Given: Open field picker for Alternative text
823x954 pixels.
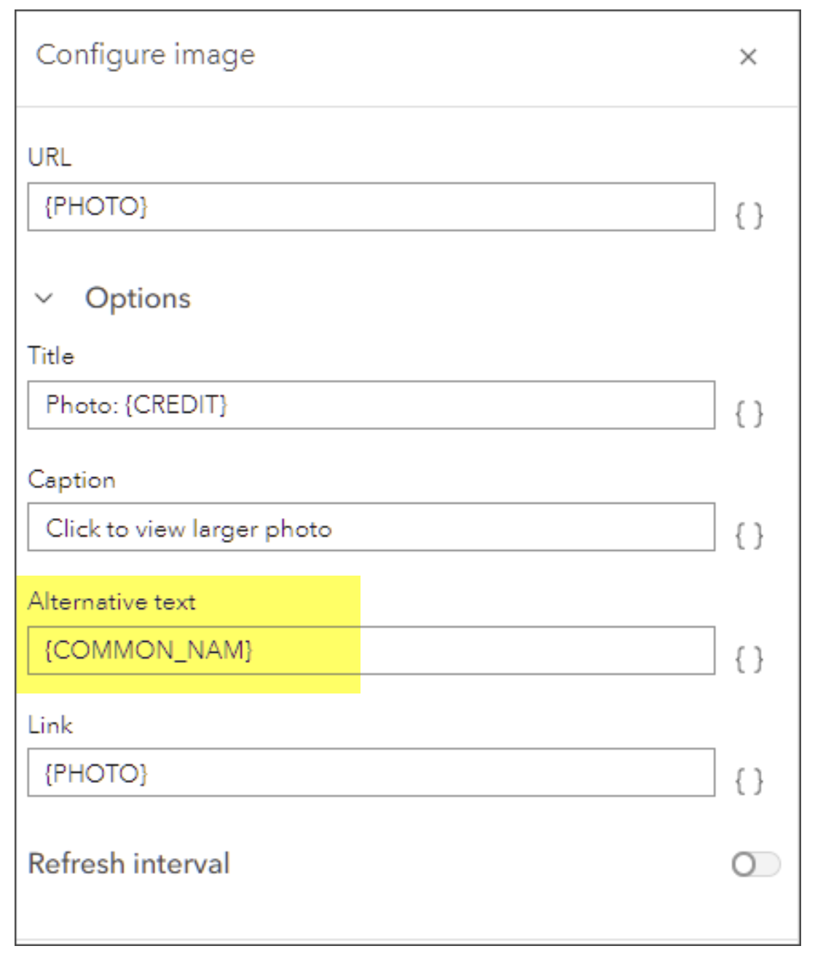Looking at the screenshot, I should [749, 659].
